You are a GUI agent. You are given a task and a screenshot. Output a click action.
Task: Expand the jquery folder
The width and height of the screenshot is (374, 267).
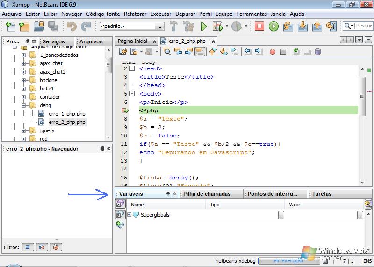point(23,130)
